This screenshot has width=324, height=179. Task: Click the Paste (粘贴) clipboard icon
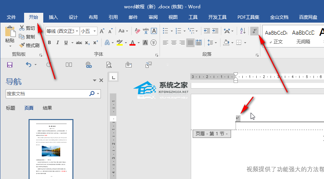pos(10,32)
